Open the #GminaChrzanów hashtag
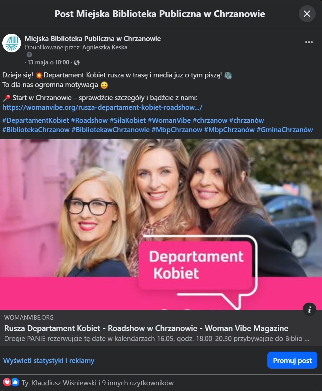This screenshot has height=391, width=322. point(285,130)
